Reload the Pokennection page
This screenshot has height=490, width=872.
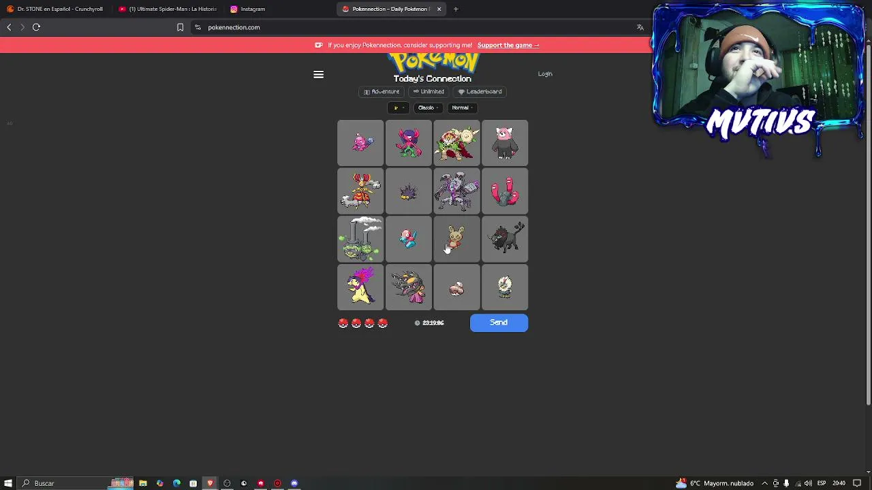point(36,27)
